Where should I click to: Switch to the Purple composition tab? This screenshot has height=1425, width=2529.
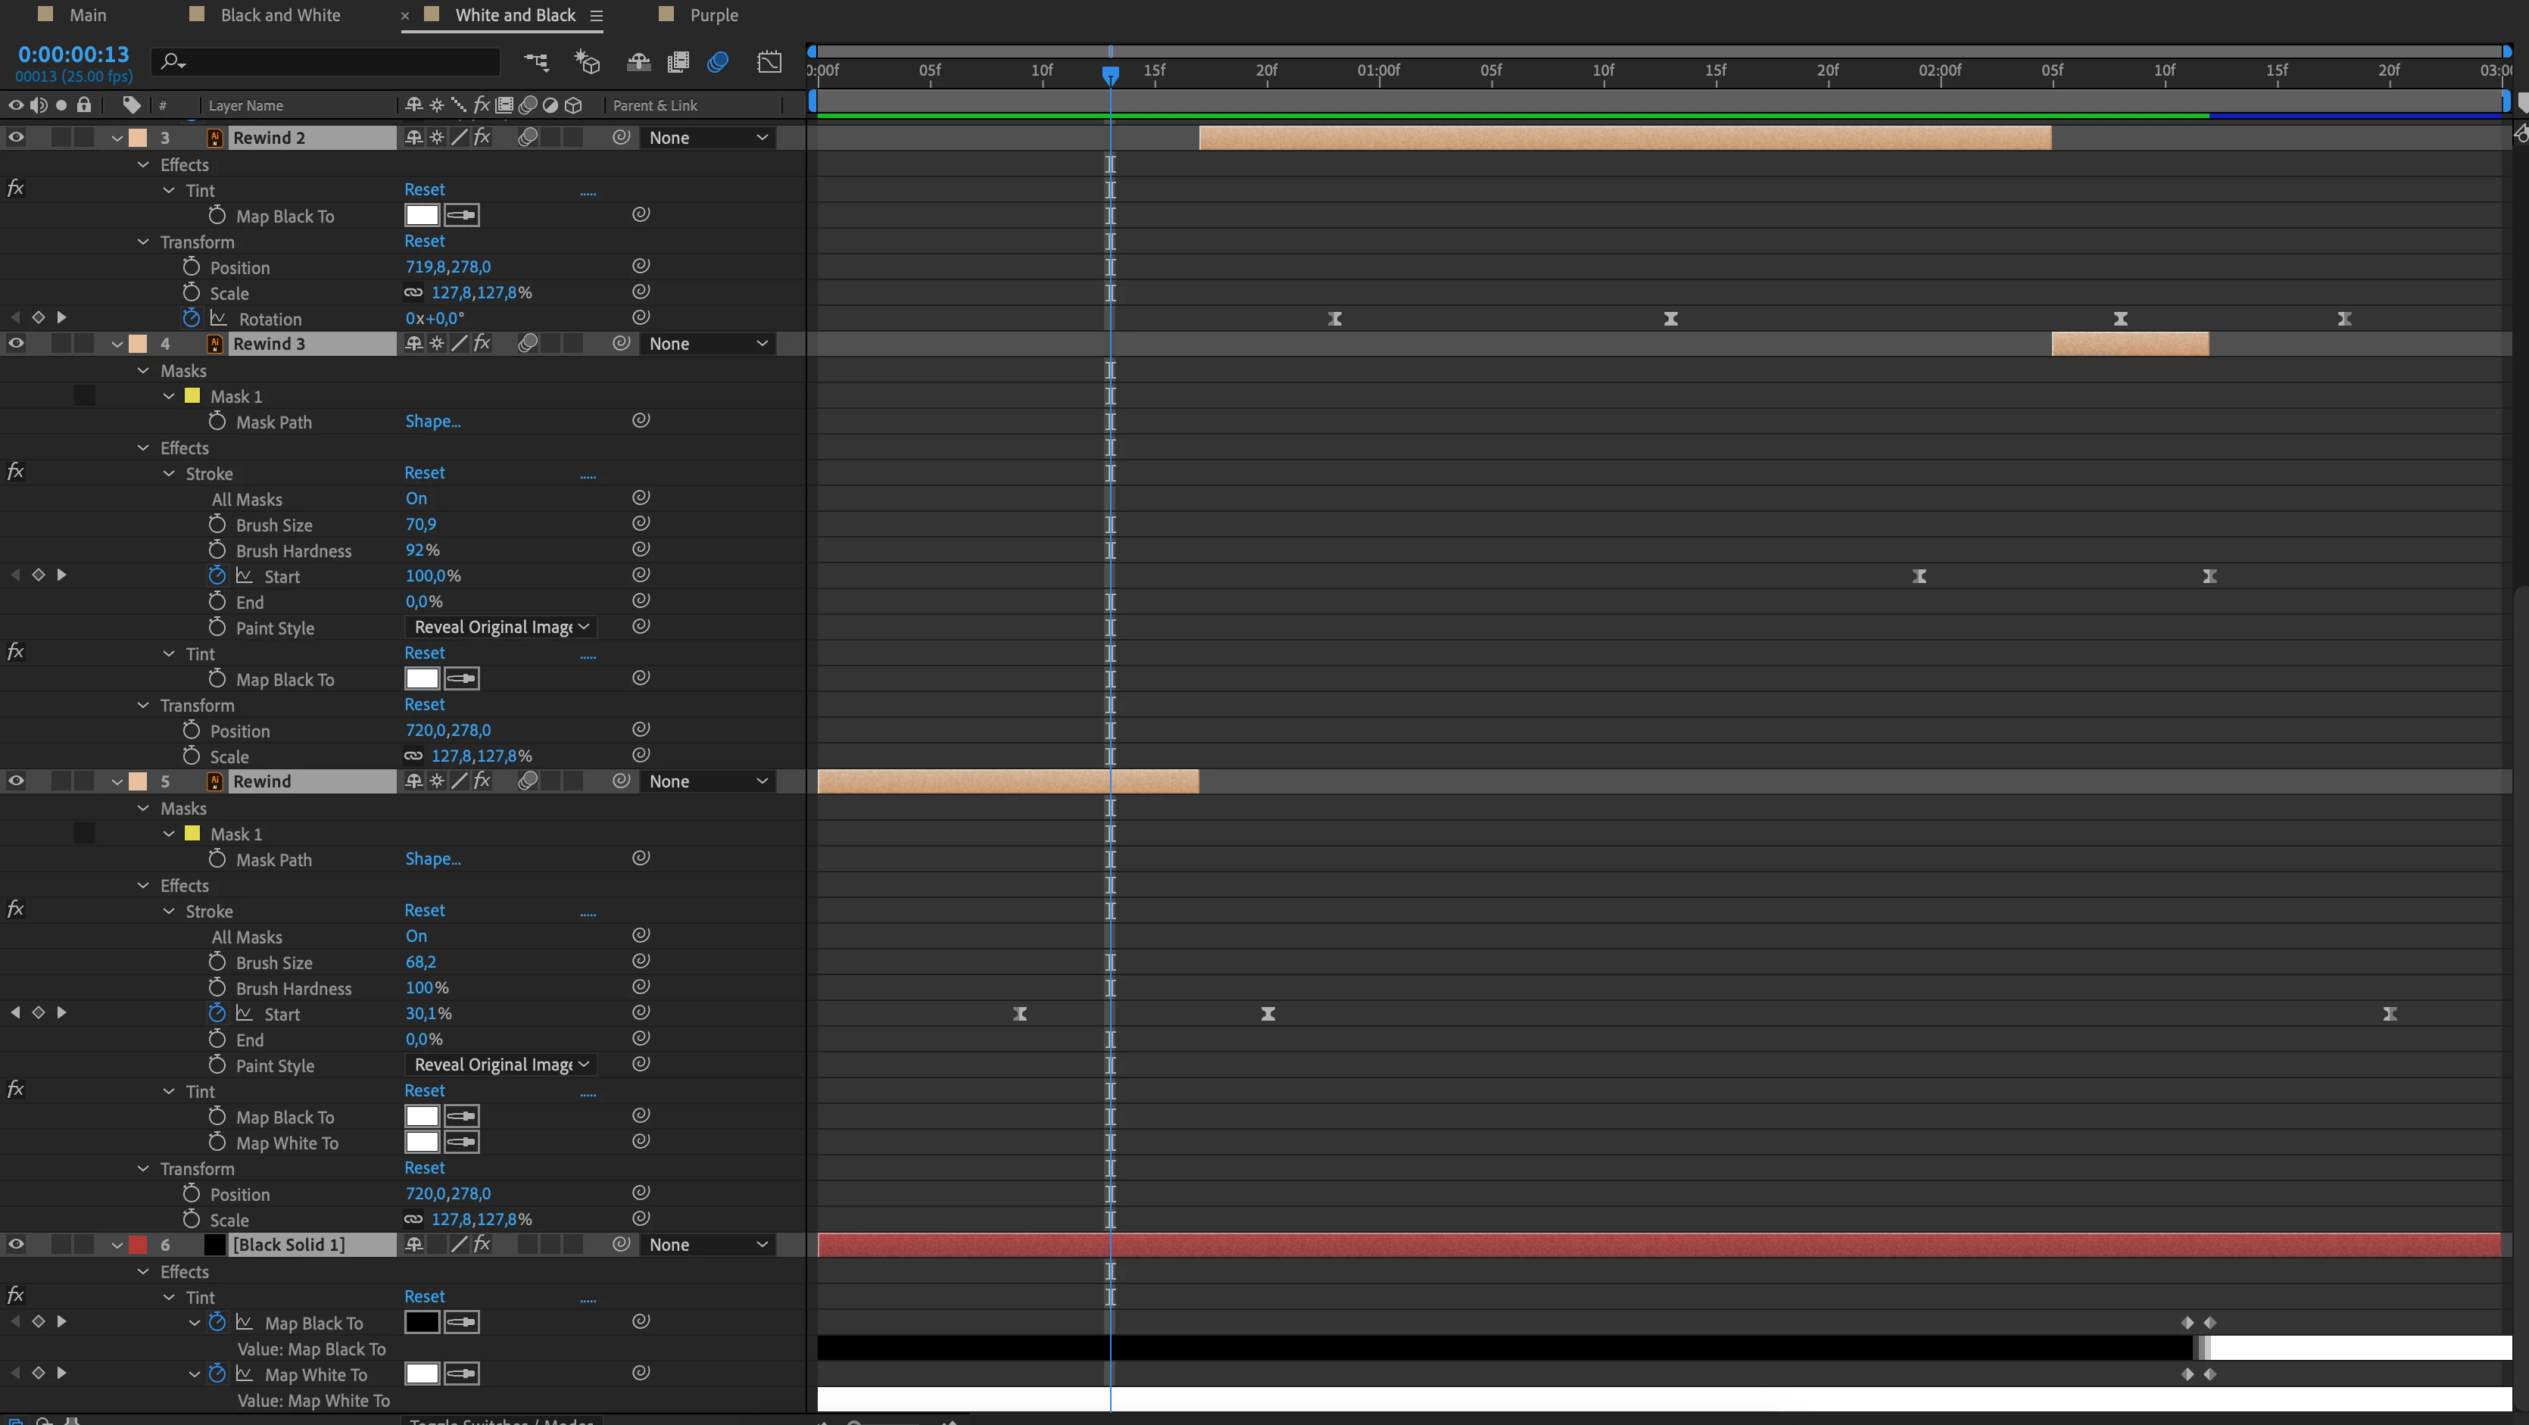[713, 14]
